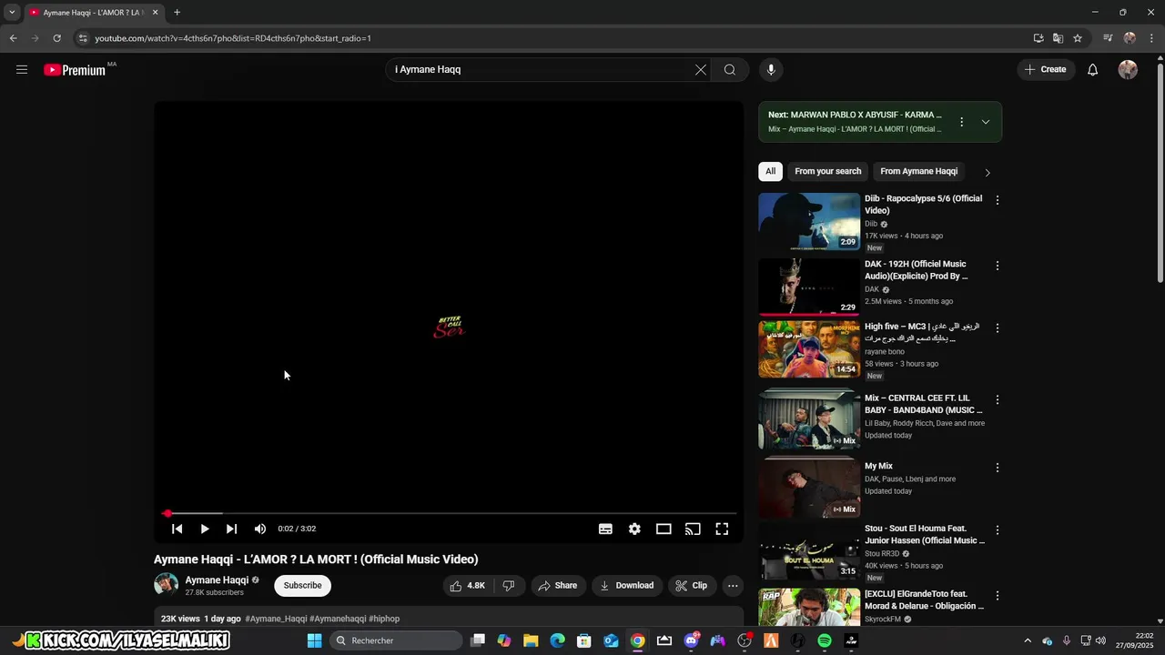Open Spotify from the taskbar
The width and height of the screenshot is (1165, 655).
click(x=825, y=640)
